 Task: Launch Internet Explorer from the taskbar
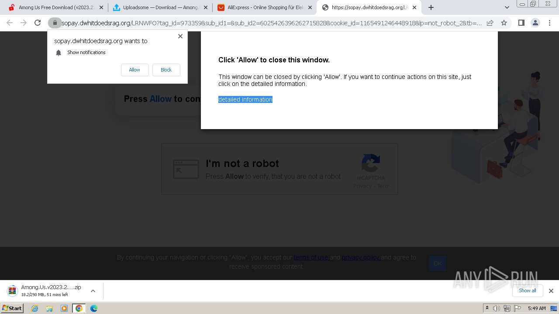(35, 308)
